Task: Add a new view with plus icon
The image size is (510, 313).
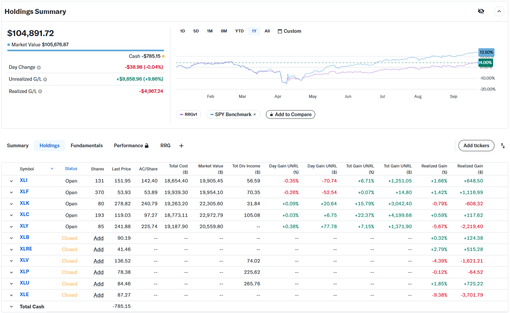Action: click(x=181, y=146)
